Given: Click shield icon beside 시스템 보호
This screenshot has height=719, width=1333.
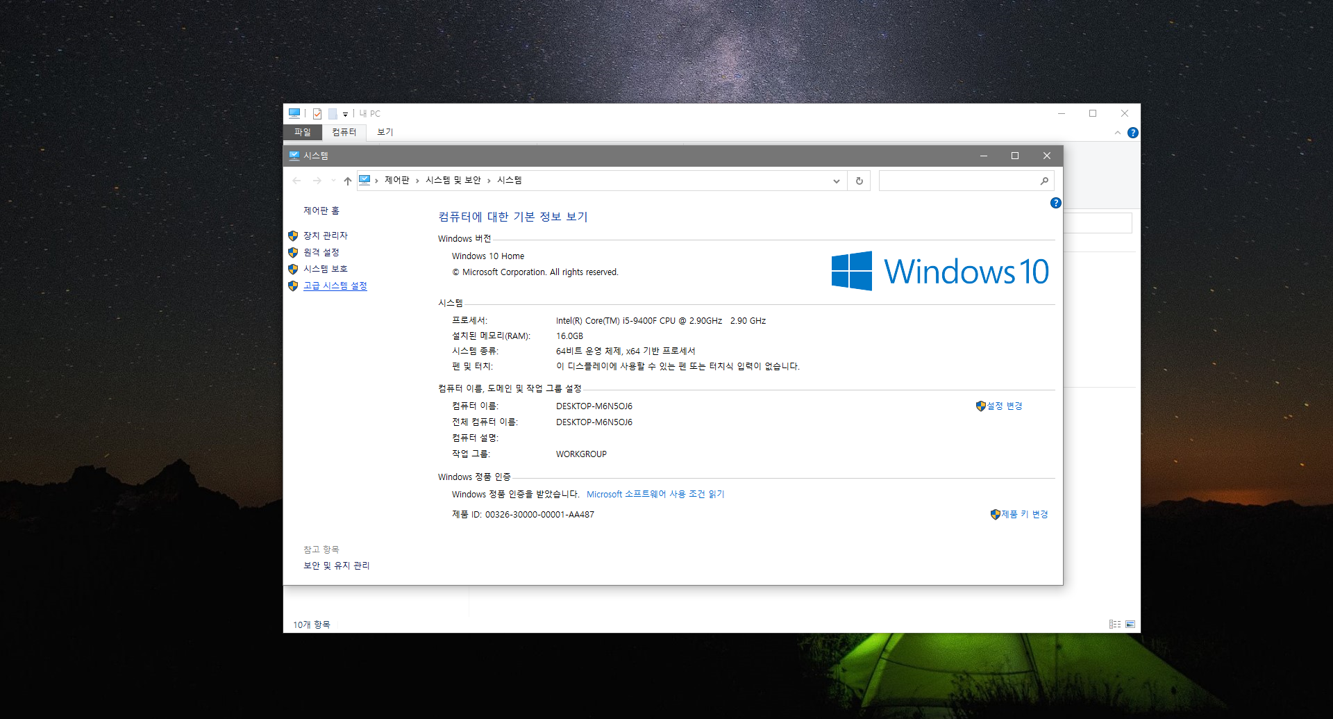Looking at the screenshot, I should point(293,269).
